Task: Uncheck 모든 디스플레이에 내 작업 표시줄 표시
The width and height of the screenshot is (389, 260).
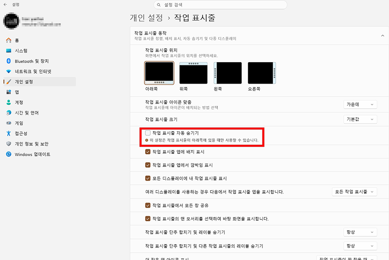Action: tap(148, 179)
